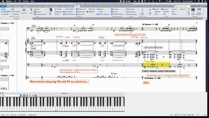
Task: Toggle the Handles checkbox
Action: click(x=54, y=14)
